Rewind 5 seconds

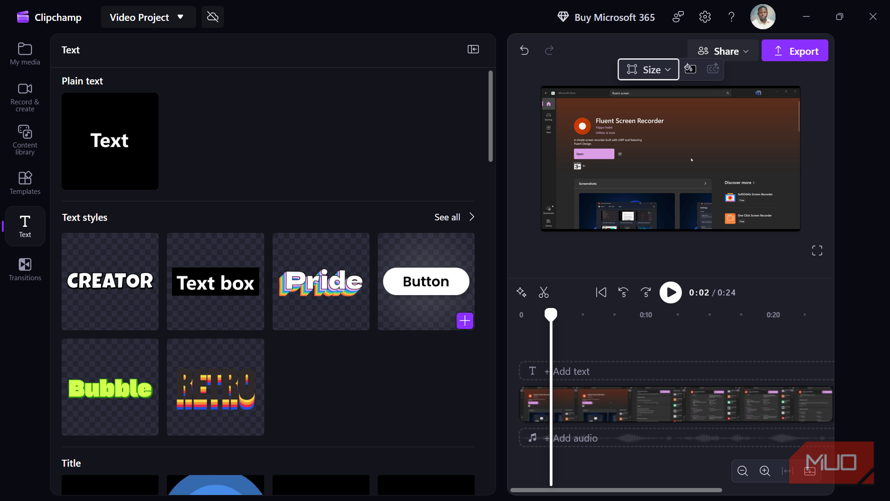point(623,292)
